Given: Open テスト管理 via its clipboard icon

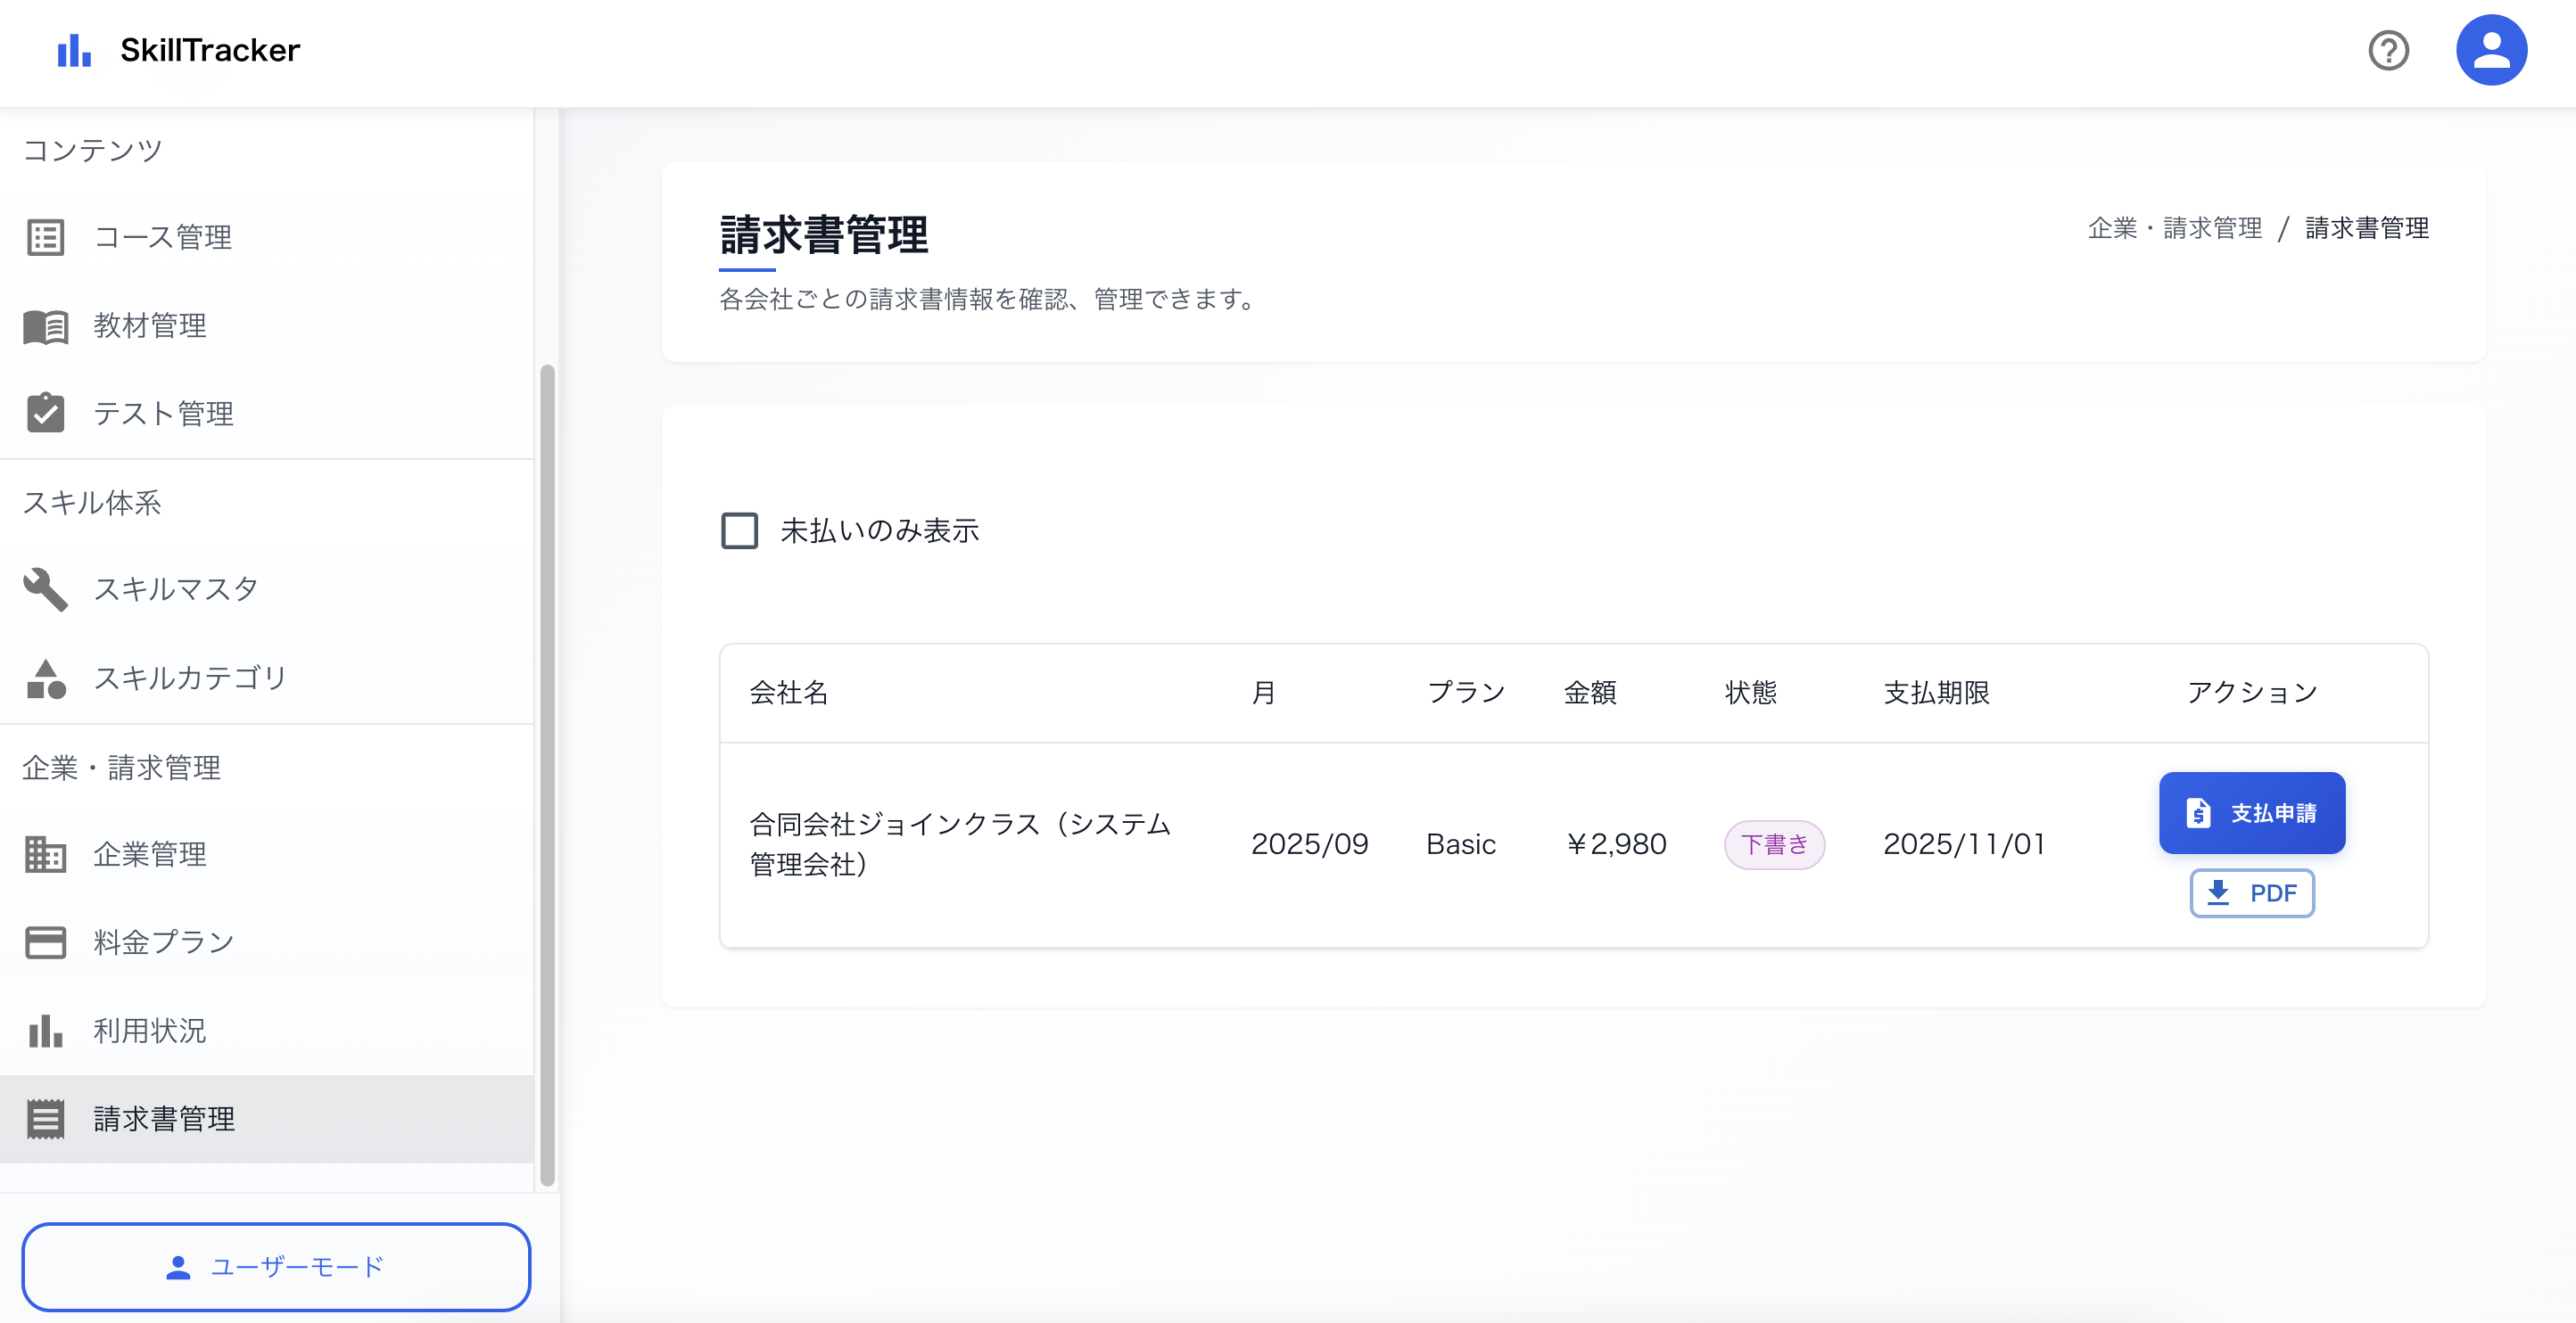Looking at the screenshot, I should pos(45,413).
